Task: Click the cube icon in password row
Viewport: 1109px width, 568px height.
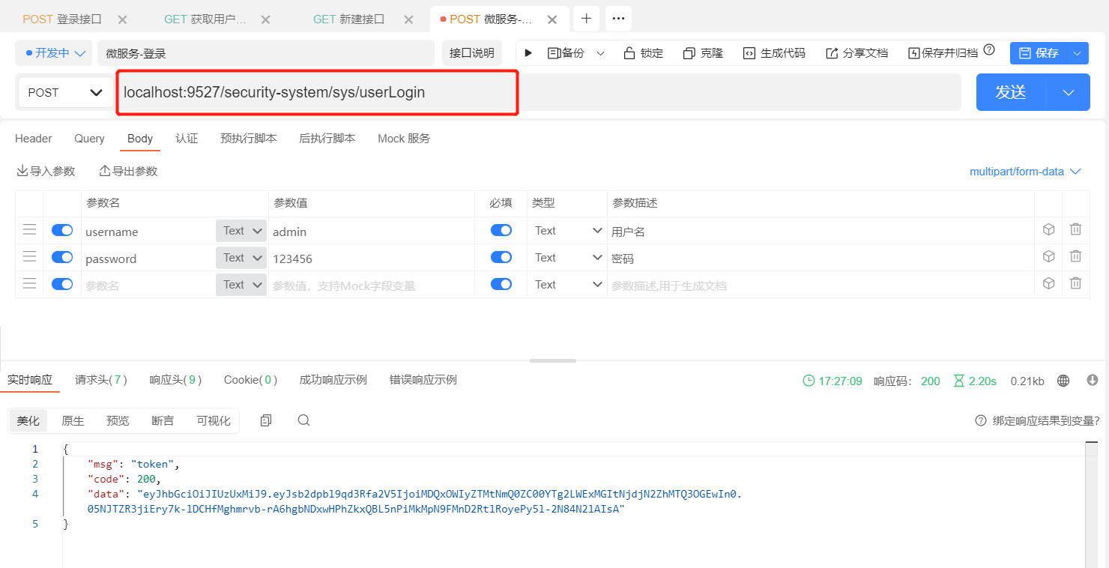Action: 1048,257
